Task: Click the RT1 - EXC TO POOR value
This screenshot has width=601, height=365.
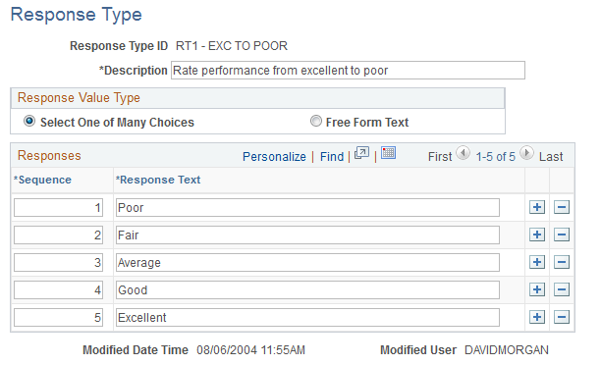Action: (232, 46)
